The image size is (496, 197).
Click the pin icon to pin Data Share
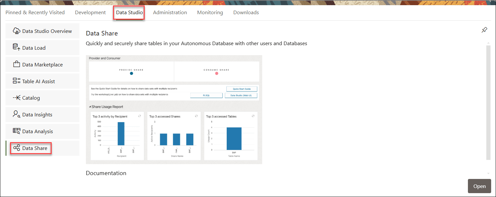tap(484, 30)
